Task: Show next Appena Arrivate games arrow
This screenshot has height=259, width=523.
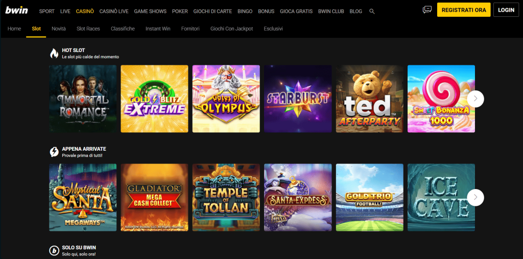Action: point(476,198)
